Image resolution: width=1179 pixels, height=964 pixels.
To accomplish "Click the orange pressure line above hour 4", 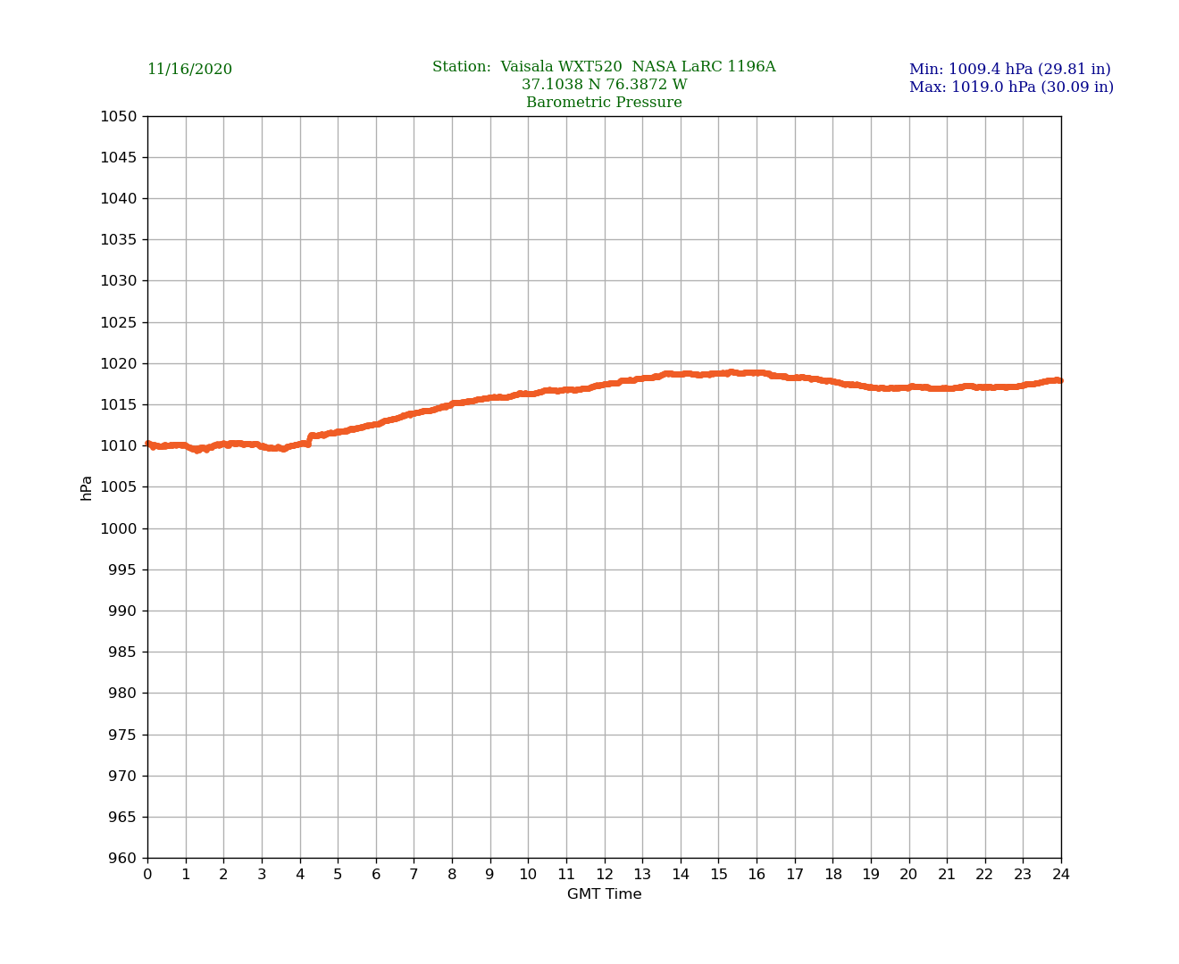I will [300, 443].
